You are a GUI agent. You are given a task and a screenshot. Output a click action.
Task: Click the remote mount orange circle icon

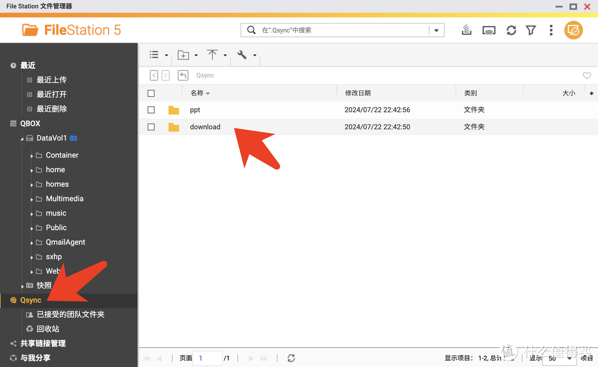pyautogui.click(x=573, y=30)
